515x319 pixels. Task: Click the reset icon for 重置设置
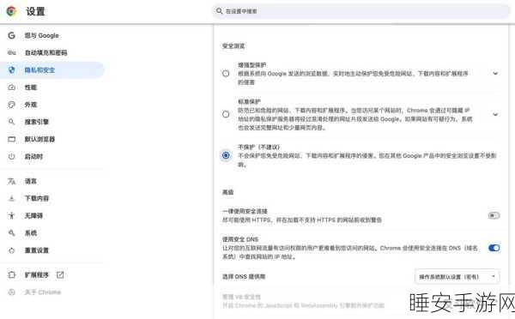point(11,250)
